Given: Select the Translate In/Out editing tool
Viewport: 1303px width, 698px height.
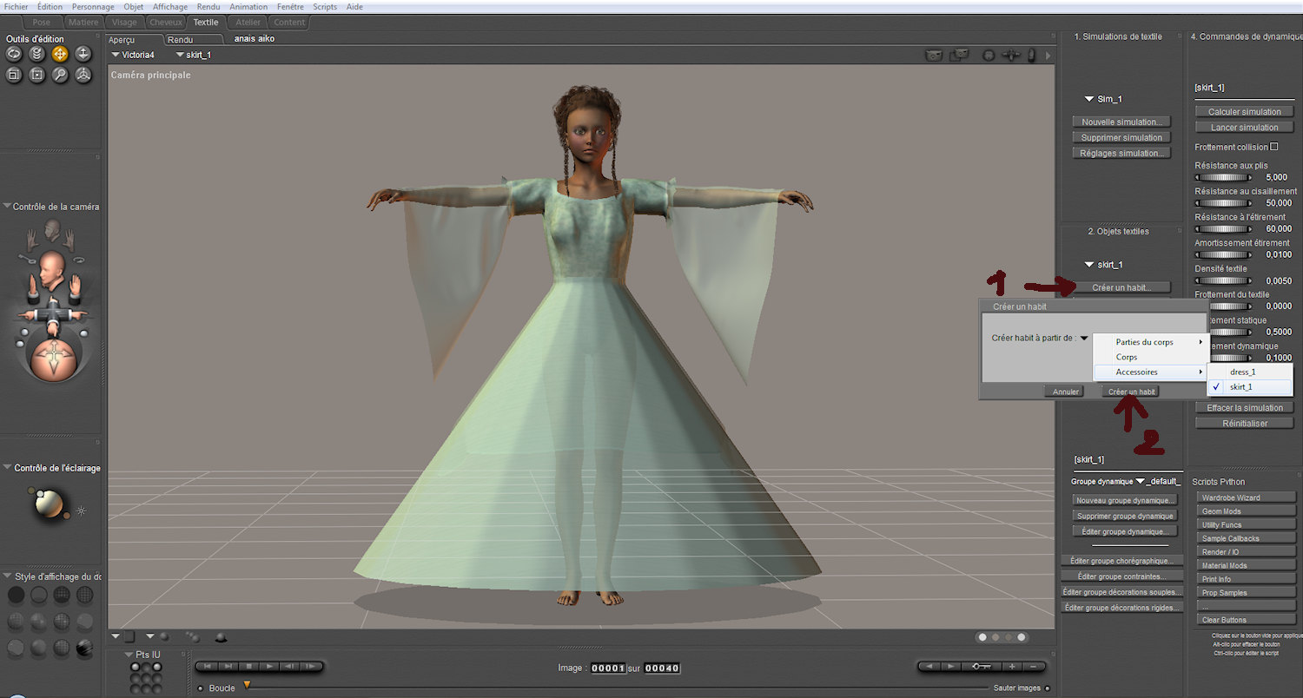Looking at the screenshot, I should point(83,54).
